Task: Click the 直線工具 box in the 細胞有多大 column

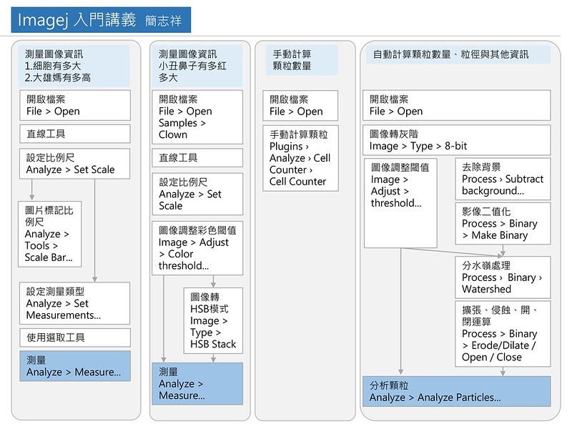Action: (x=75, y=134)
